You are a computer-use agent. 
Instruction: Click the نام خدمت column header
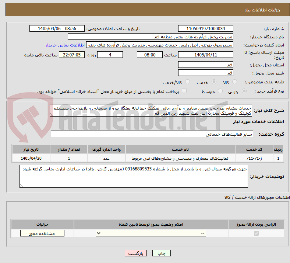pyautogui.click(x=180, y=149)
